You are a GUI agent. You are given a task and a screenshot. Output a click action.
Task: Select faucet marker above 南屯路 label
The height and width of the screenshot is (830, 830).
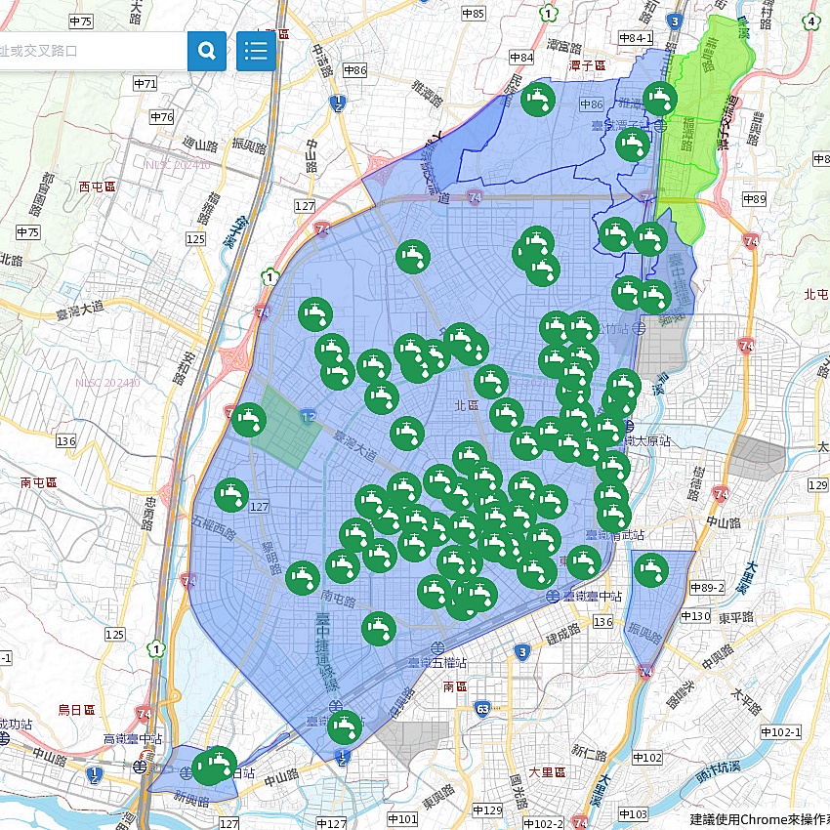pyautogui.click(x=303, y=578)
